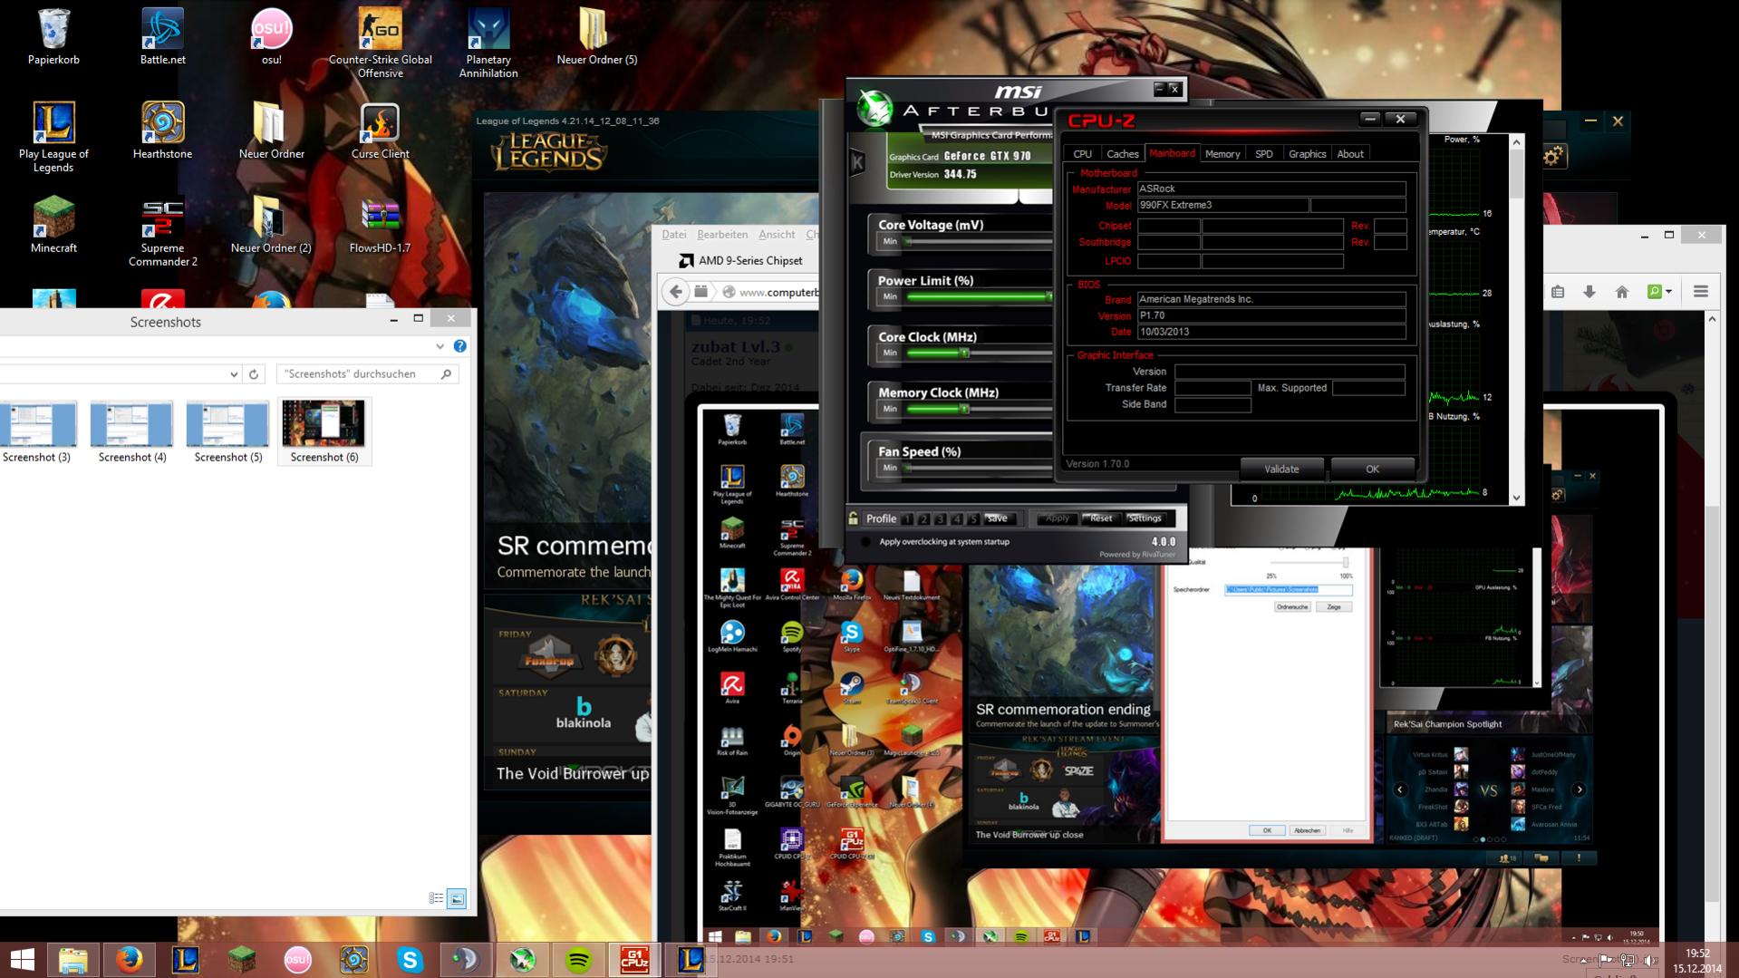Switch Screenshots folder to details view
The width and height of the screenshot is (1739, 978).
[436, 898]
